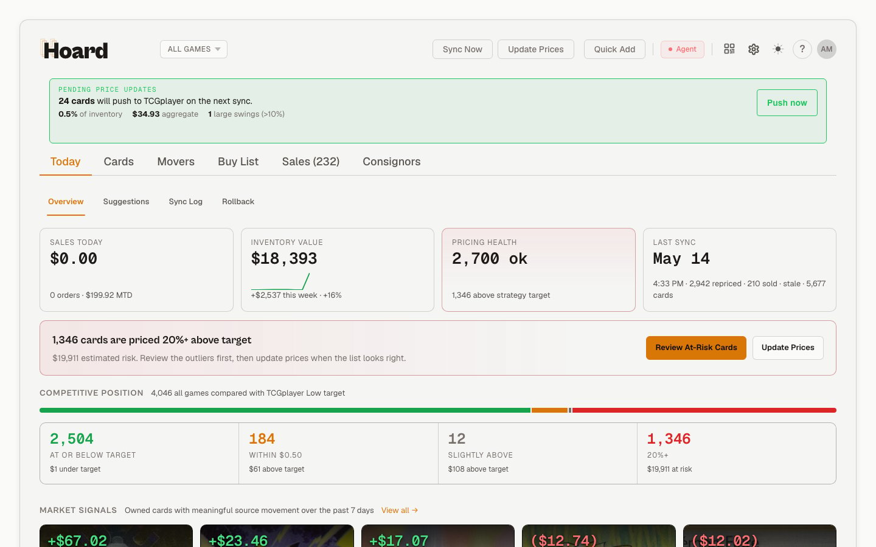This screenshot has height=547, width=876.
Task: Click Update Prices in the risk banner
Action: tap(788, 348)
